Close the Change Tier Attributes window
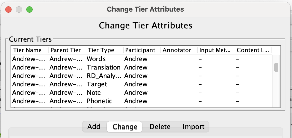This screenshot has width=292, height=138. (8, 9)
